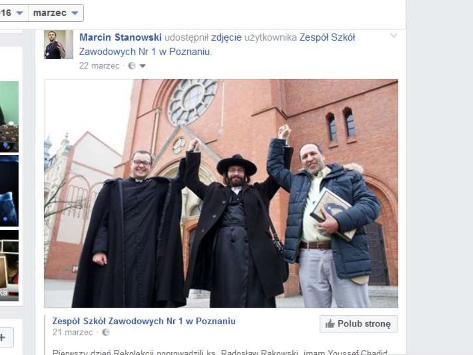This screenshot has width=473, height=355.
Task: Open Marcin Stanowski profile link
Action: [121, 37]
